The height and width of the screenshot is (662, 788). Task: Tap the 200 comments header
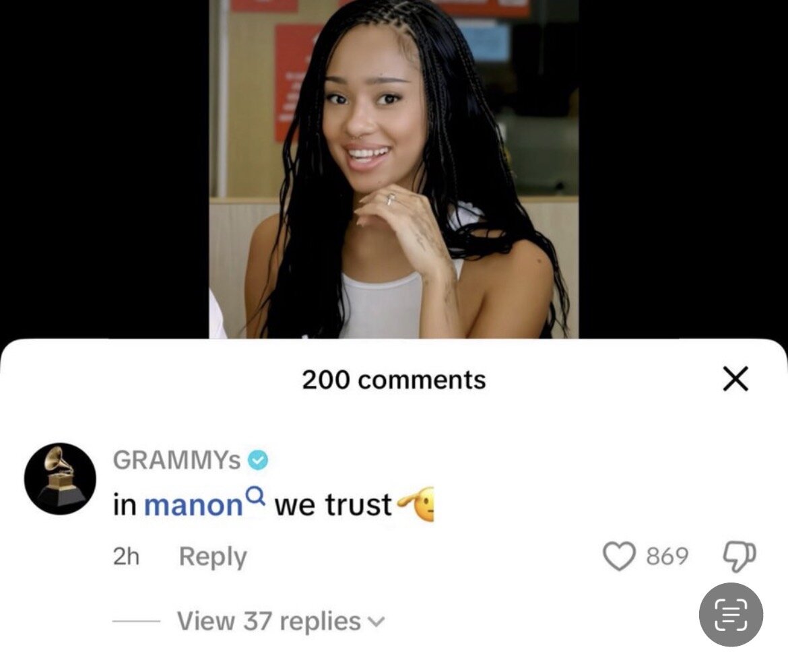coord(394,380)
